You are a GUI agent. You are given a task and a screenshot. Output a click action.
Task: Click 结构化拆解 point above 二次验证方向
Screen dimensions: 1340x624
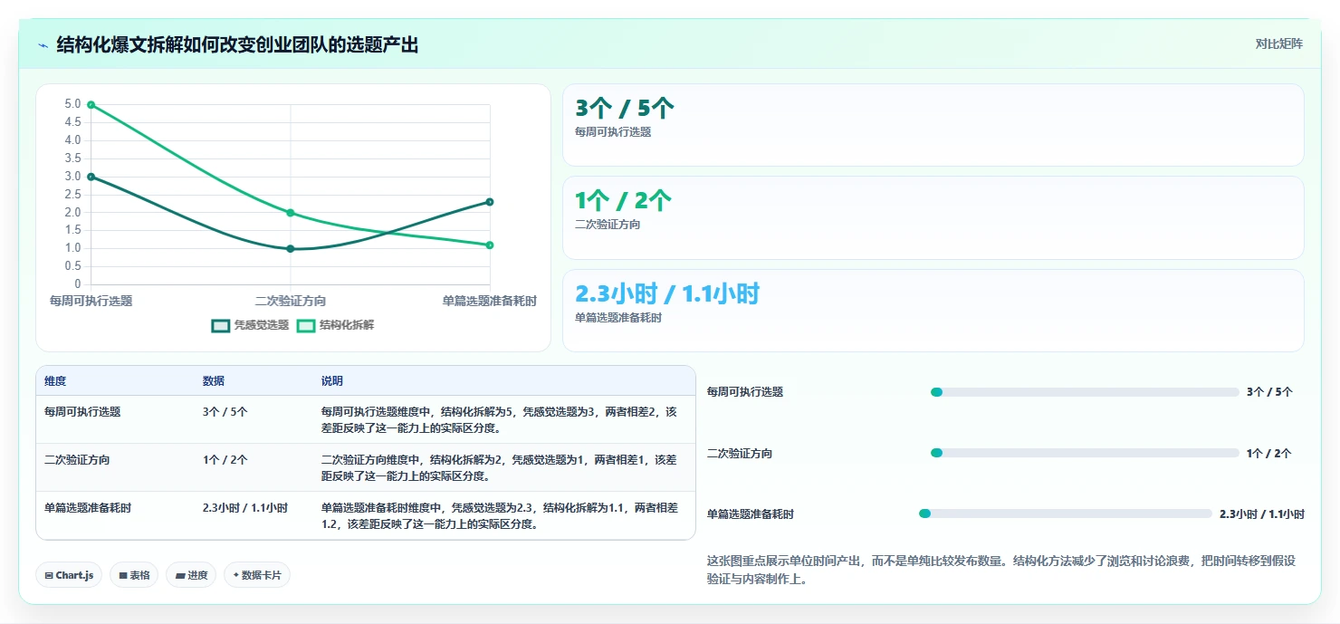click(291, 213)
